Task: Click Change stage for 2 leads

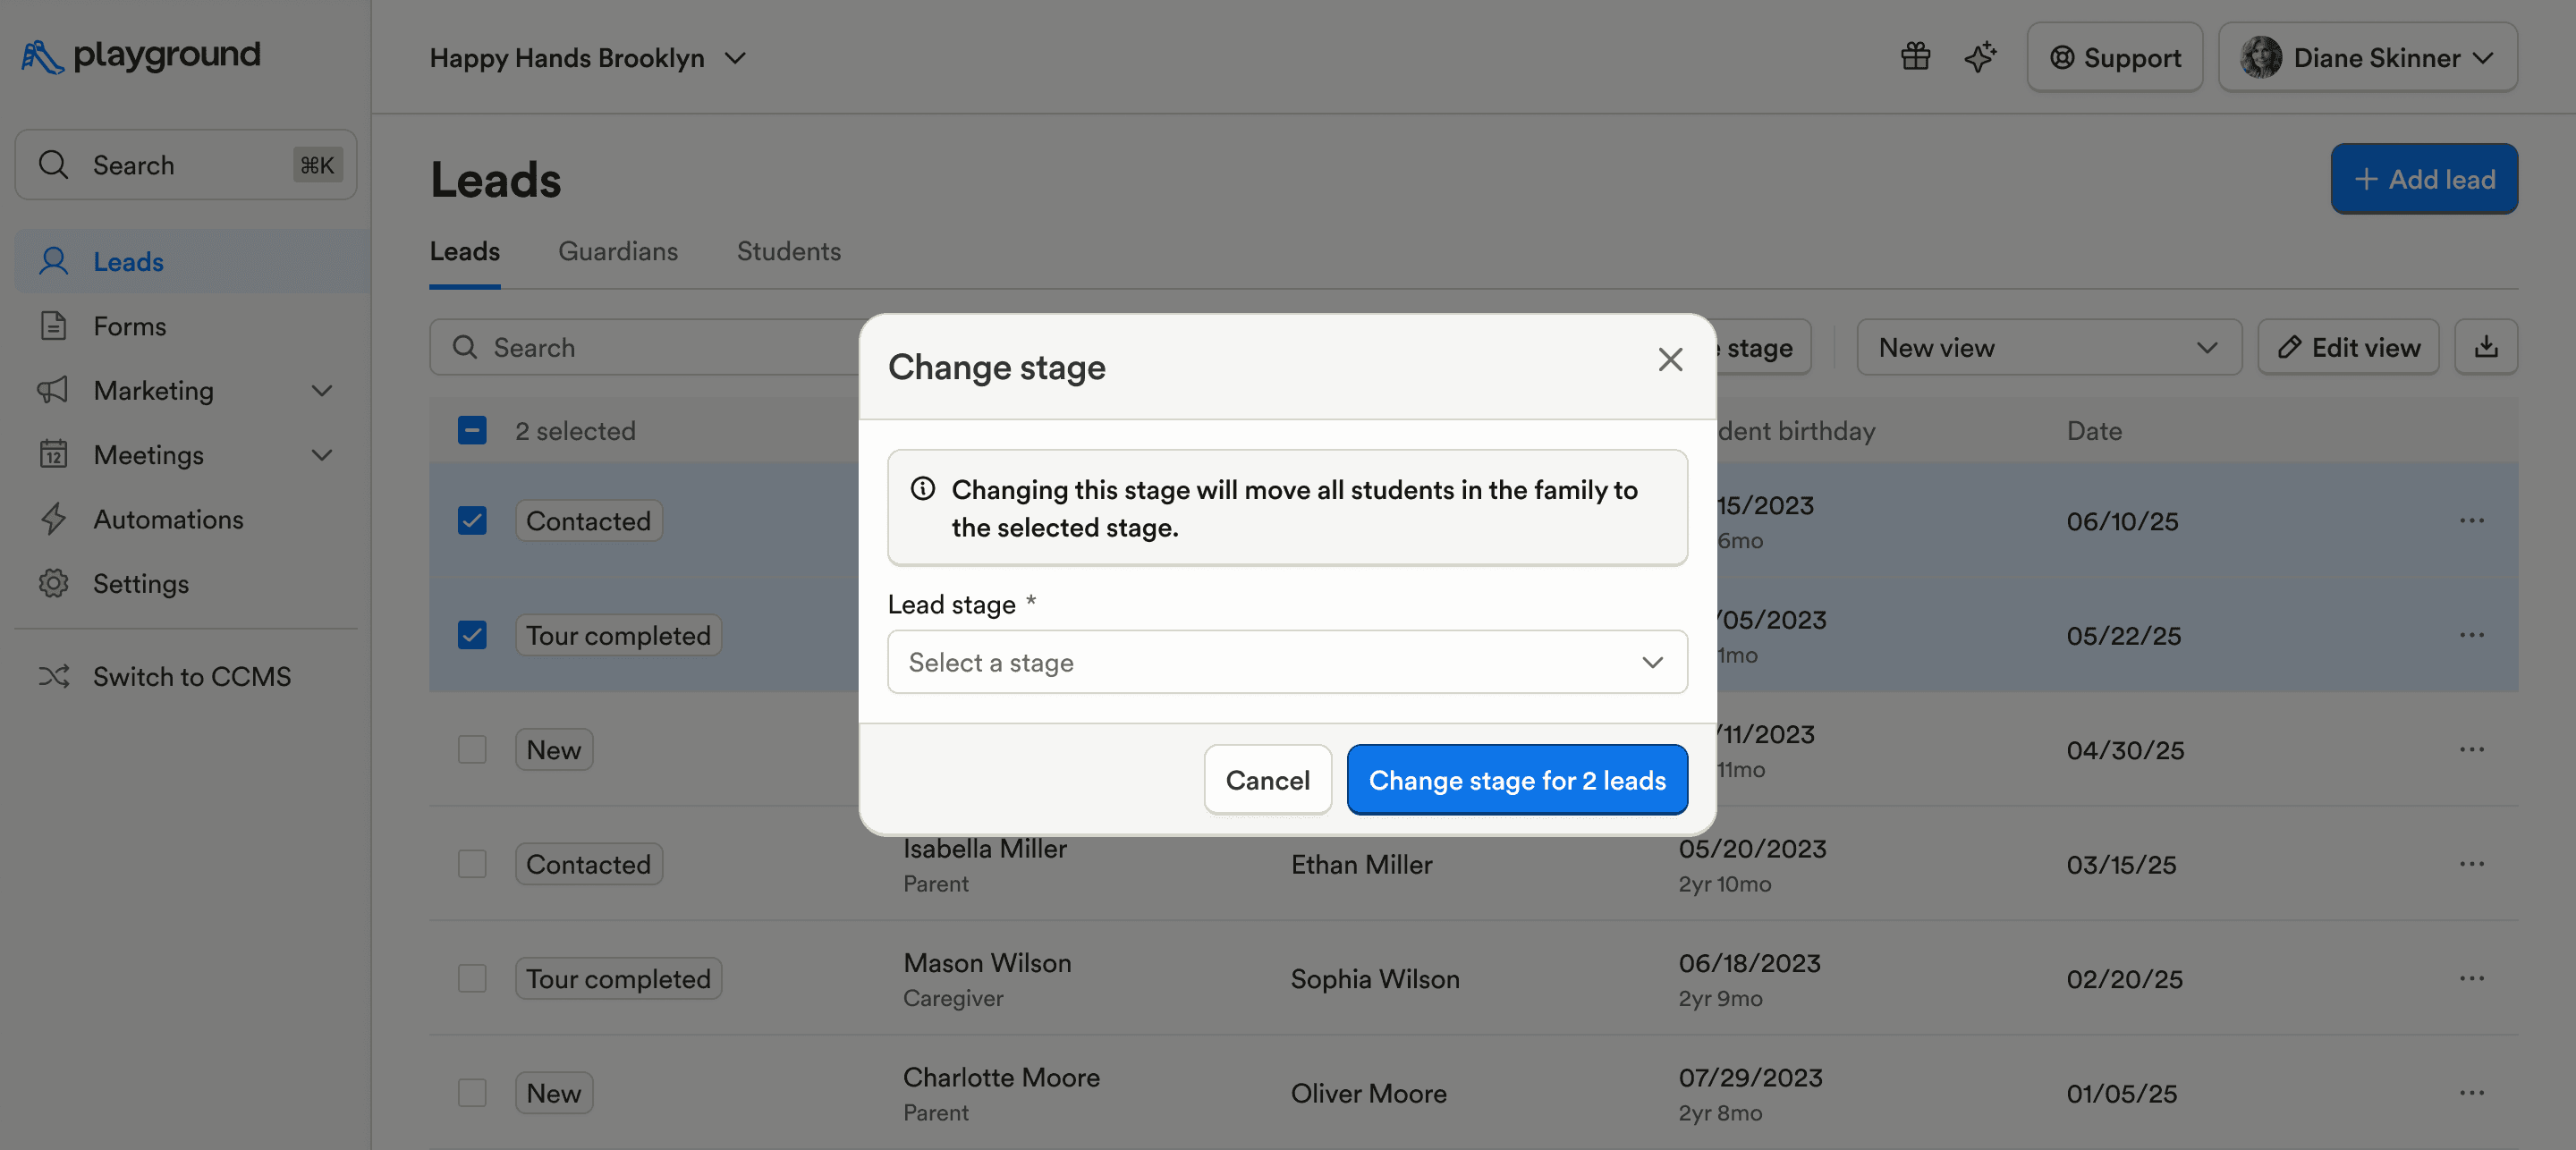Action: tap(1516, 780)
